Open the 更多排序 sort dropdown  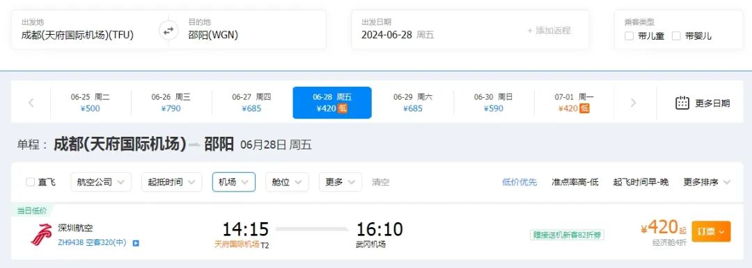pyautogui.click(x=707, y=182)
